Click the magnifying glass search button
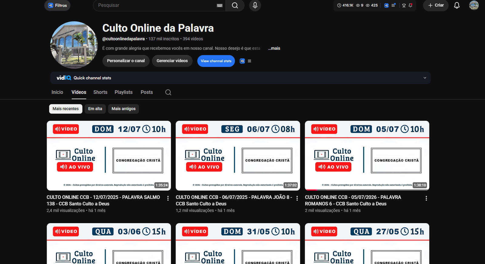 point(235,5)
